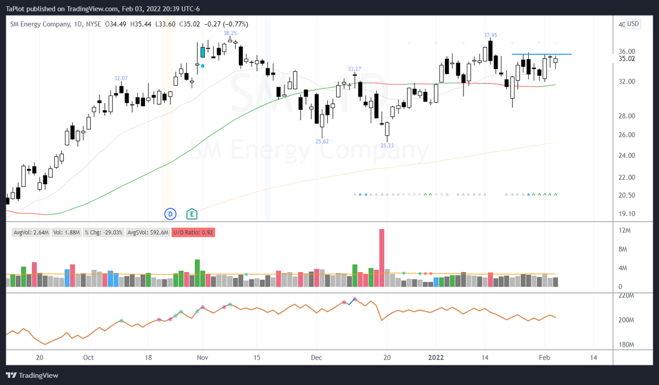Click the 24.00 price axis label
Screen dimensions: 659x385
[x=627, y=156]
